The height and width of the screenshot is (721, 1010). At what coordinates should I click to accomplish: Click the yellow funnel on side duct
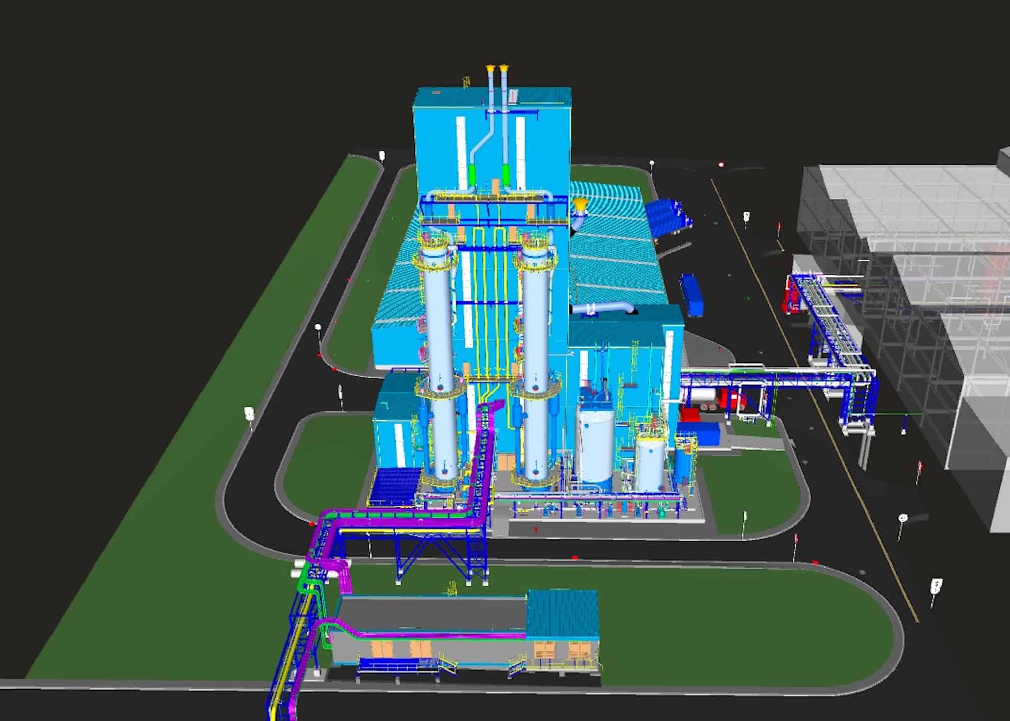580,204
